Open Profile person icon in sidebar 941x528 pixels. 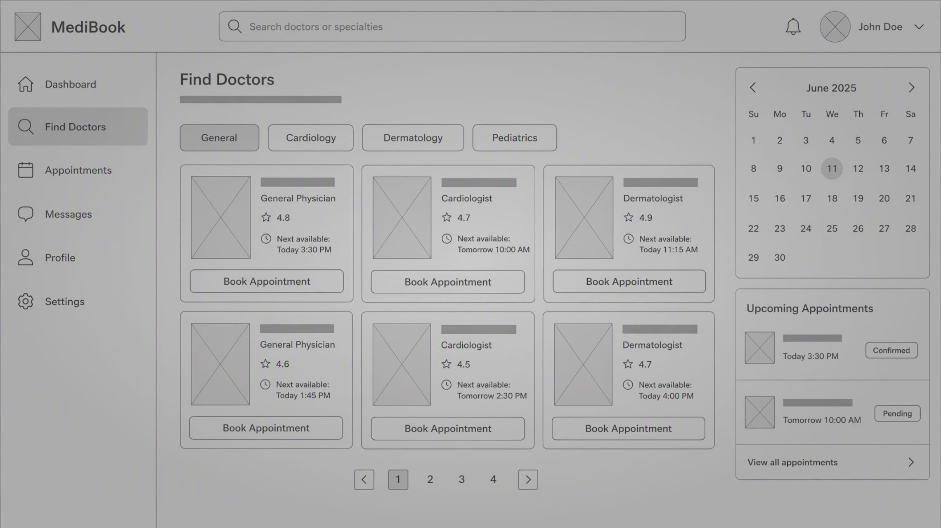(x=26, y=257)
